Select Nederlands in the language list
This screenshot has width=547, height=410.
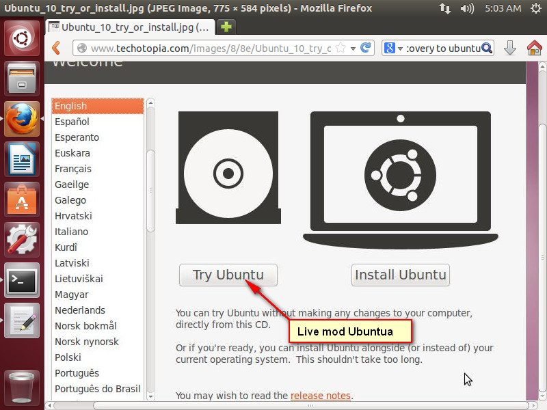click(98, 310)
